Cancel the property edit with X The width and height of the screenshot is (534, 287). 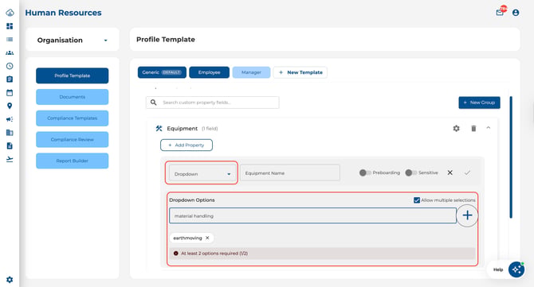point(450,173)
